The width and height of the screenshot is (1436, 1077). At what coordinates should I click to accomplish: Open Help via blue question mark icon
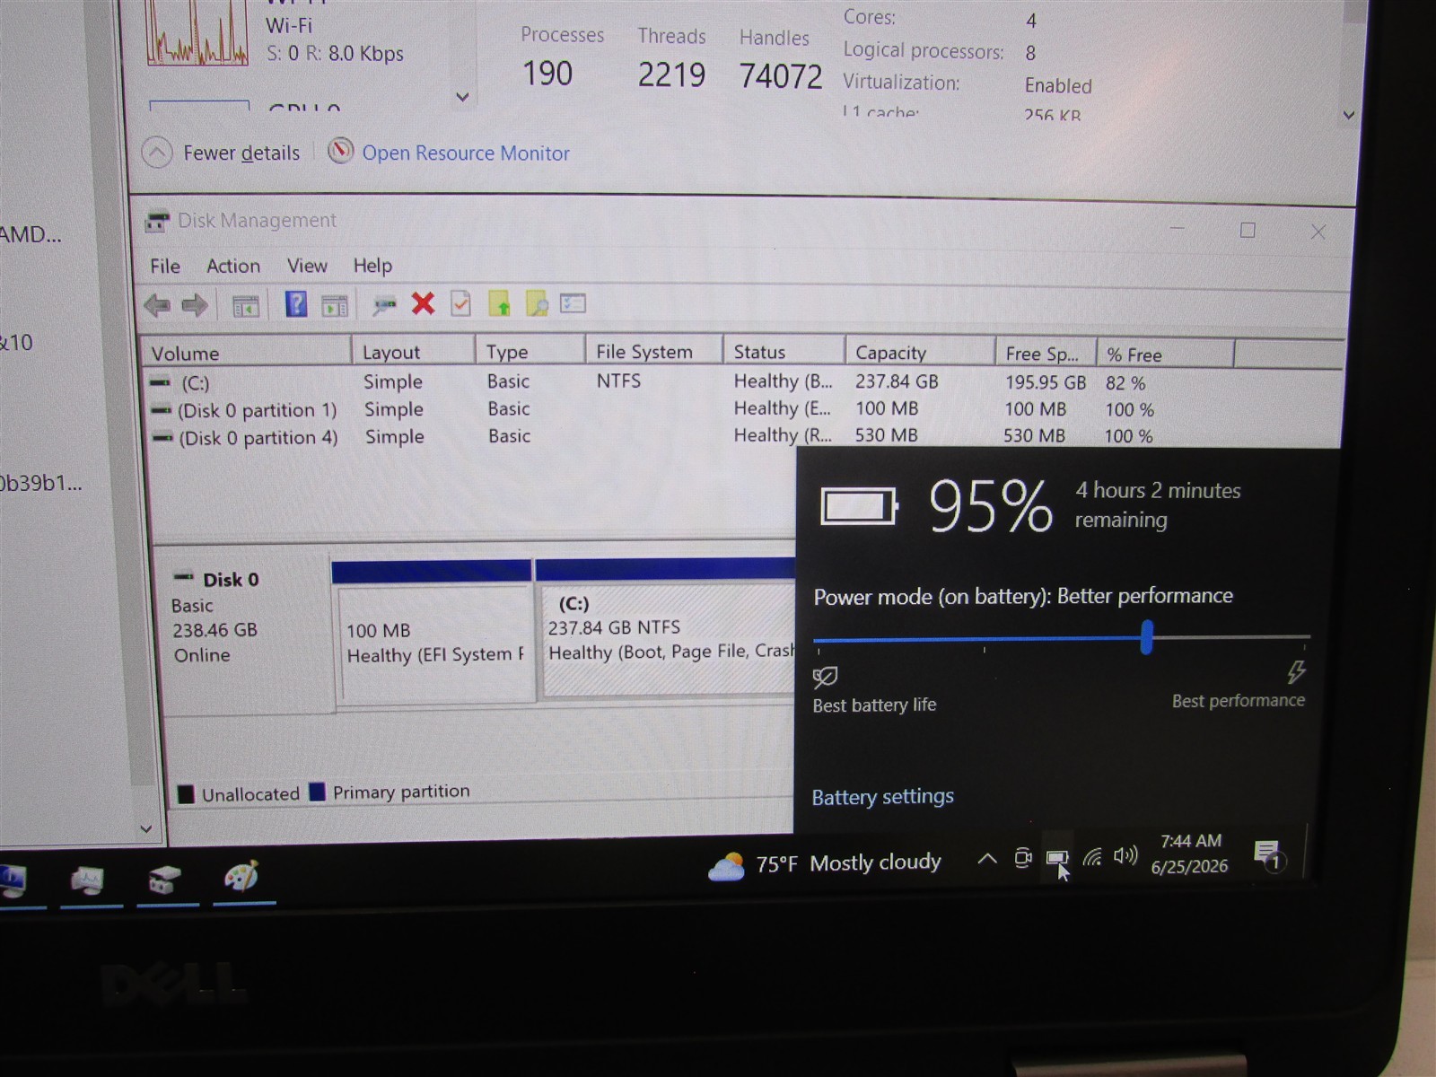[296, 304]
